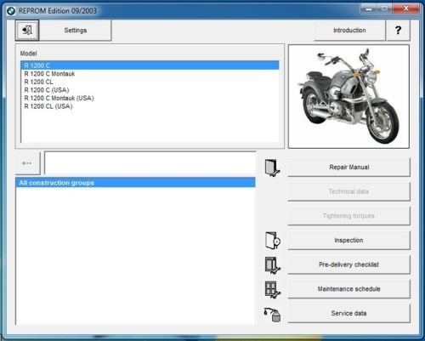The width and height of the screenshot is (425, 341).
Task: Select All construction groups row
Action: [135, 183]
